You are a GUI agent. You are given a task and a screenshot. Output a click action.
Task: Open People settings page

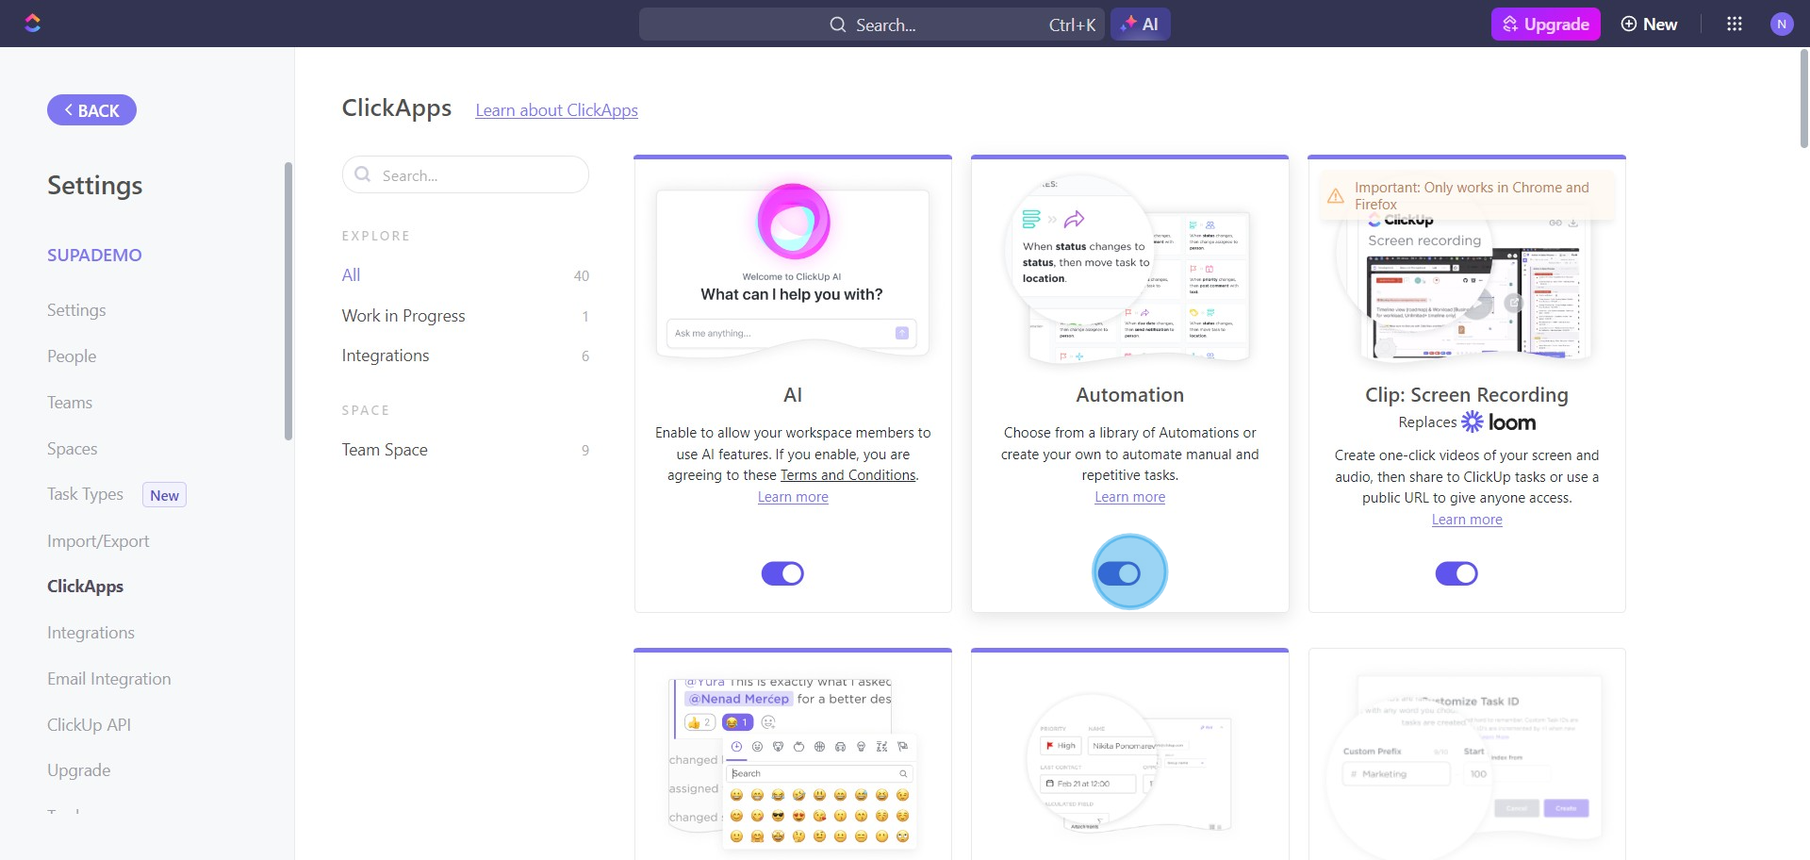(x=72, y=356)
